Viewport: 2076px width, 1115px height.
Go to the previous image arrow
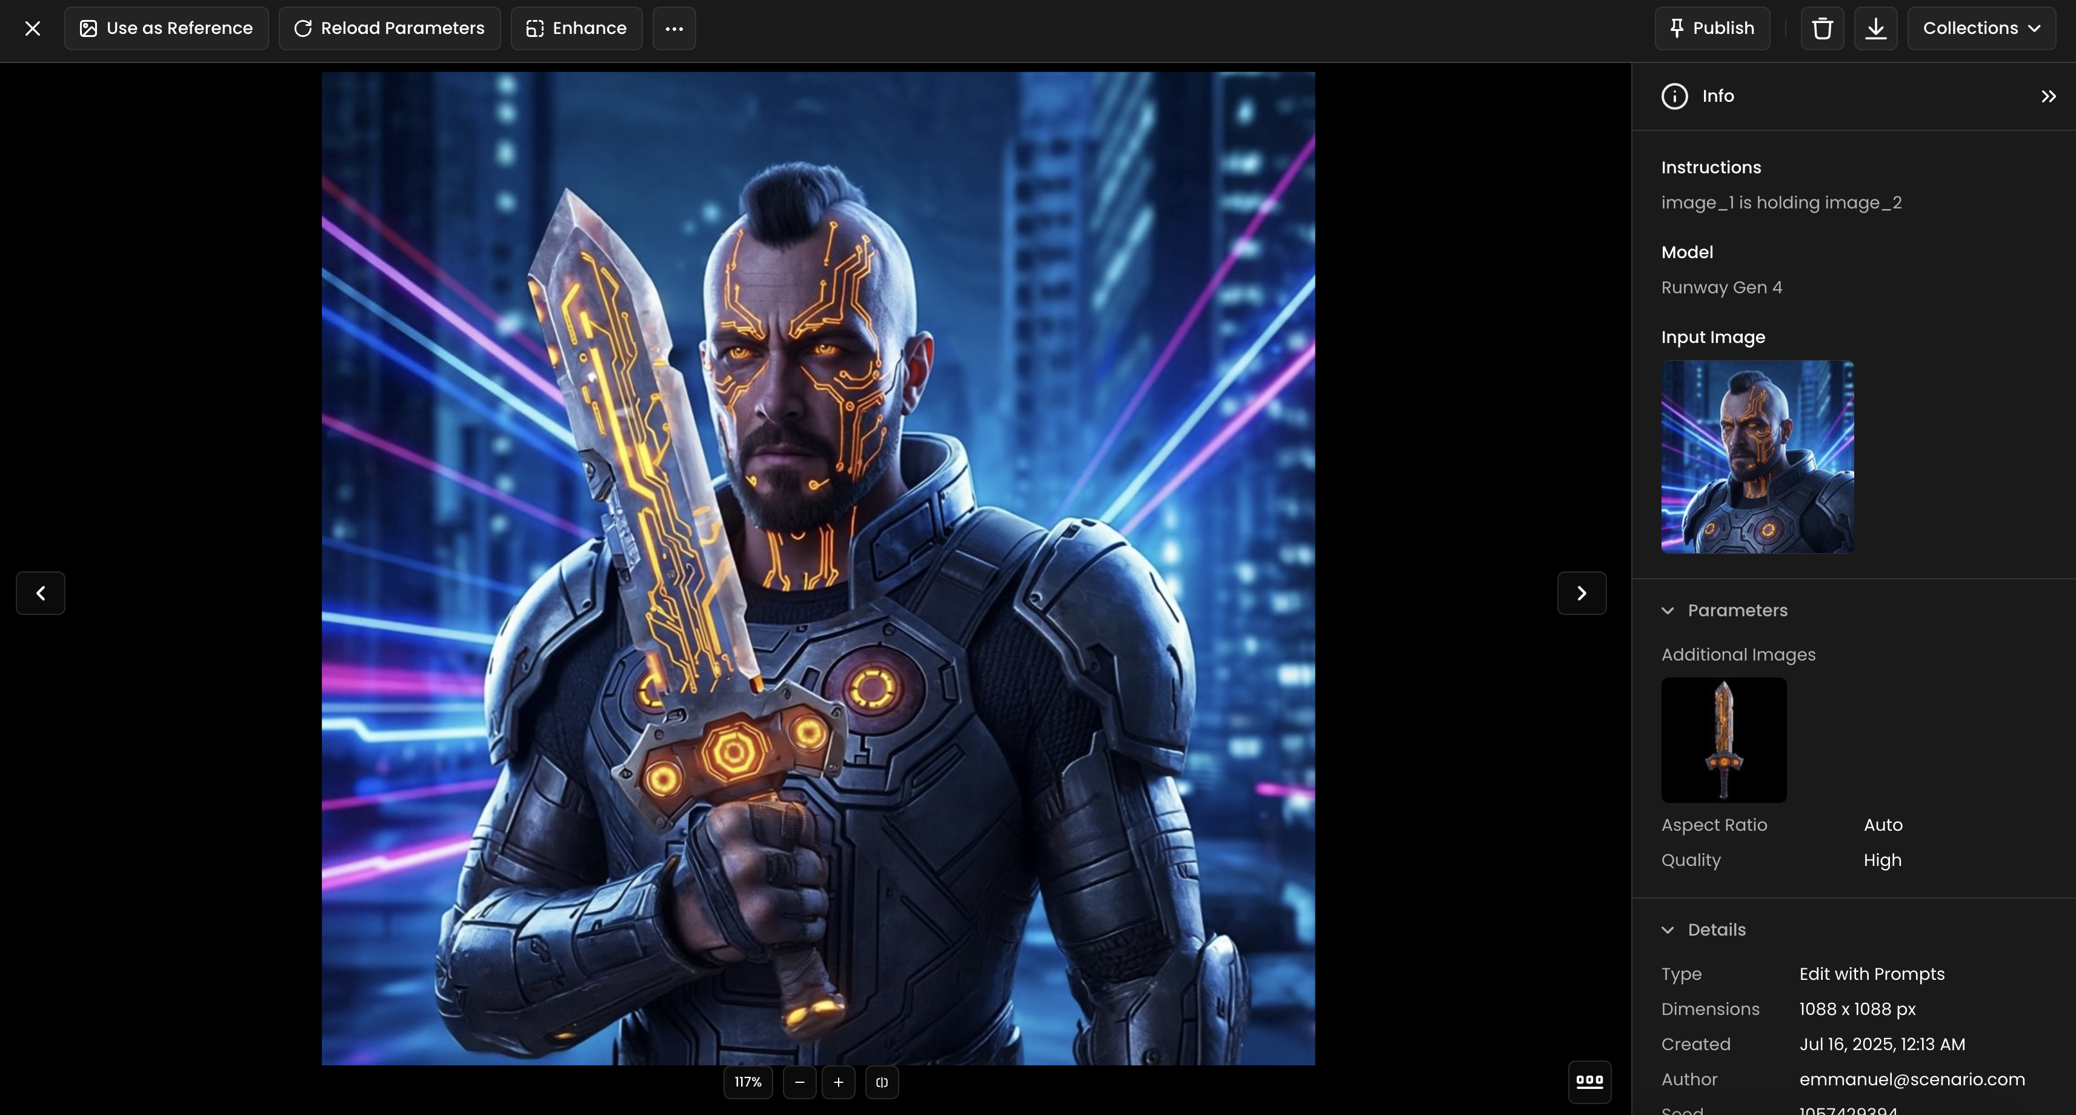(40, 593)
